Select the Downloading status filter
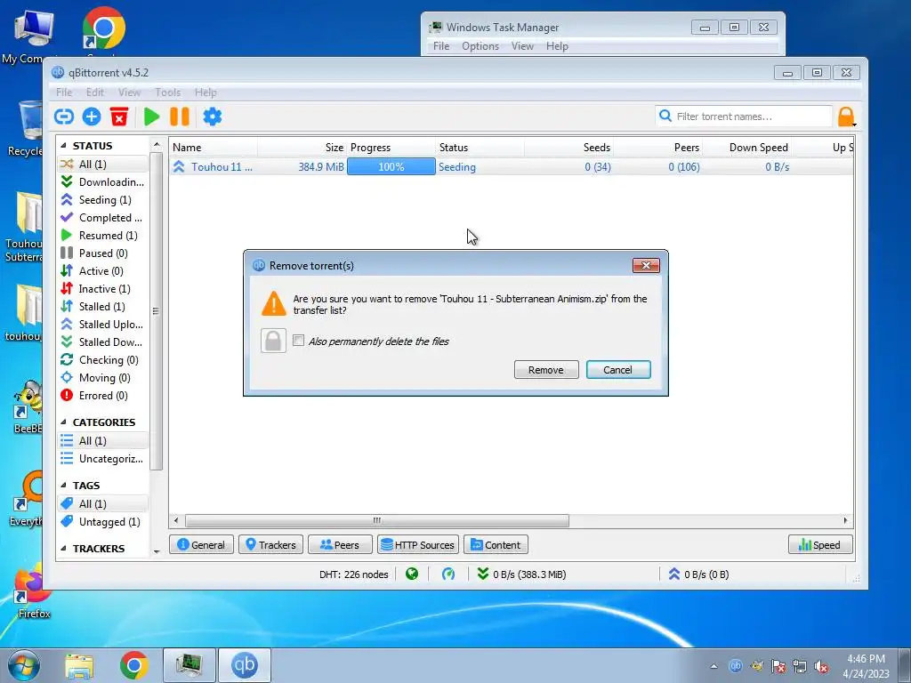 coord(103,181)
